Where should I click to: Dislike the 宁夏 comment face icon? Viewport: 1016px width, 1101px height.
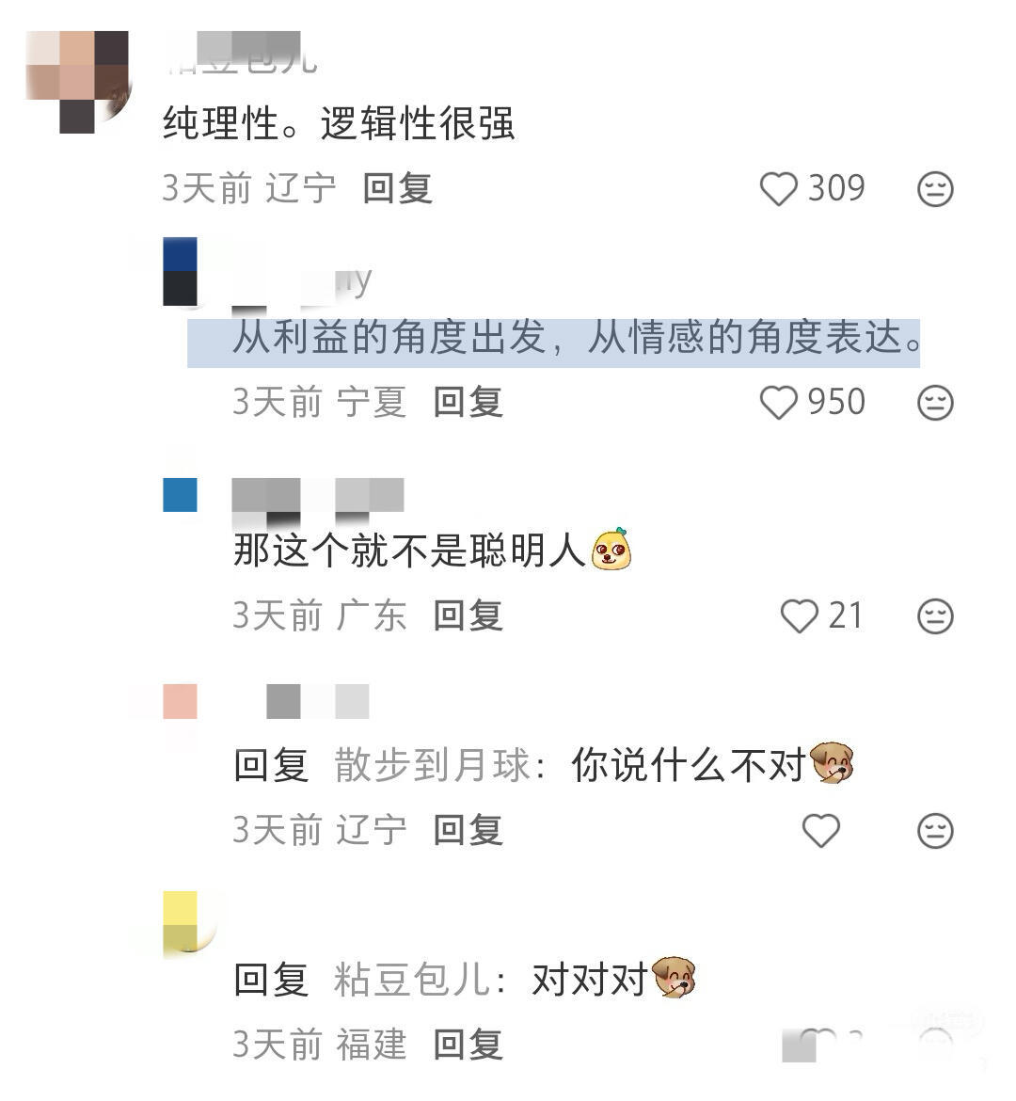935,403
